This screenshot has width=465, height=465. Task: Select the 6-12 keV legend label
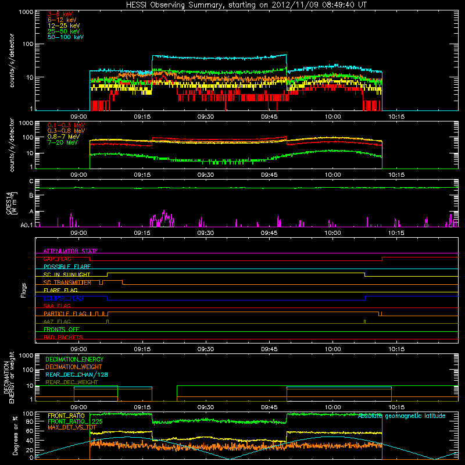click(62, 20)
